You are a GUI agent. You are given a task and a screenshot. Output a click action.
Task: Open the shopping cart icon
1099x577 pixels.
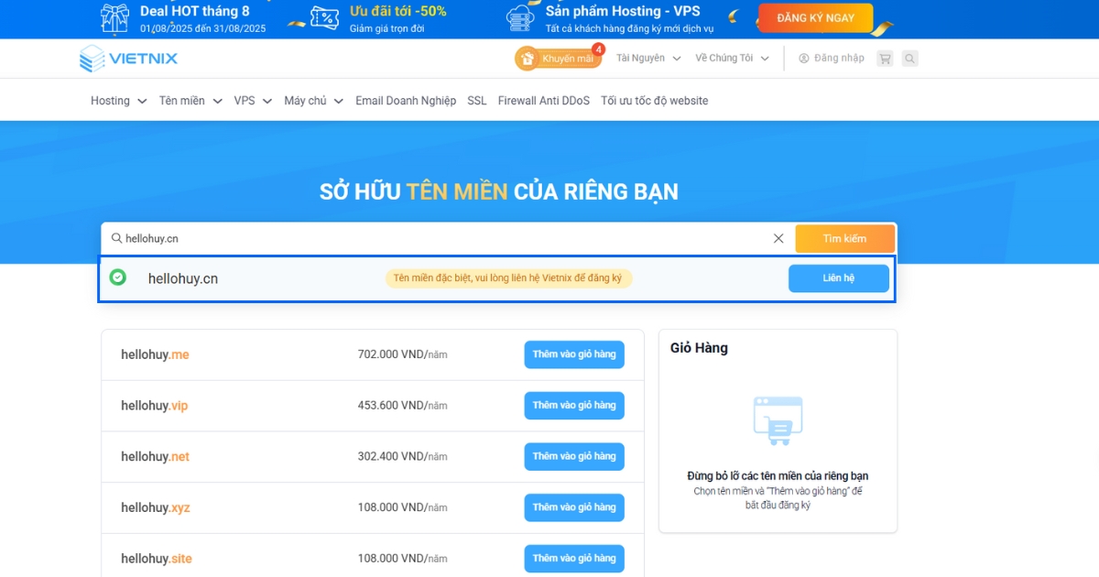point(884,58)
